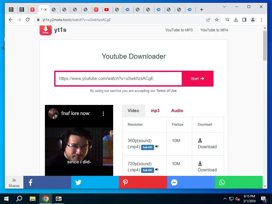This screenshot has height=204, width=272.
Task: Click the full-HD badge in 720p row
Action: [147, 170]
